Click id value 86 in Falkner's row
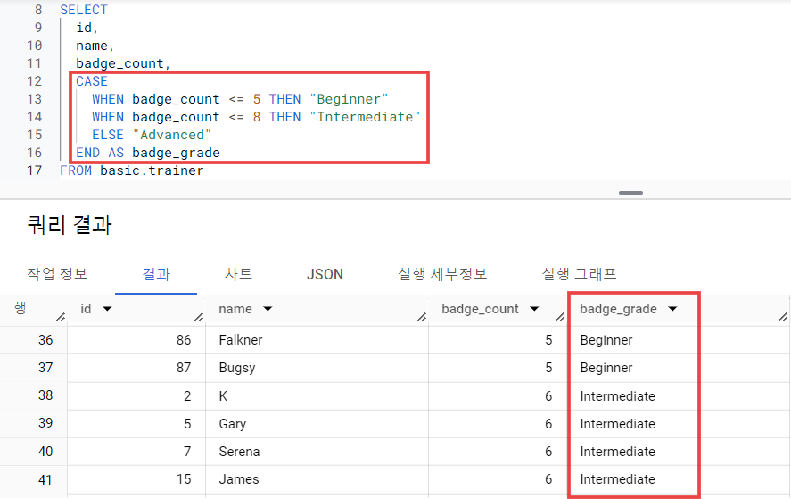This screenshot has width=791, height=499. click(184, 340)
